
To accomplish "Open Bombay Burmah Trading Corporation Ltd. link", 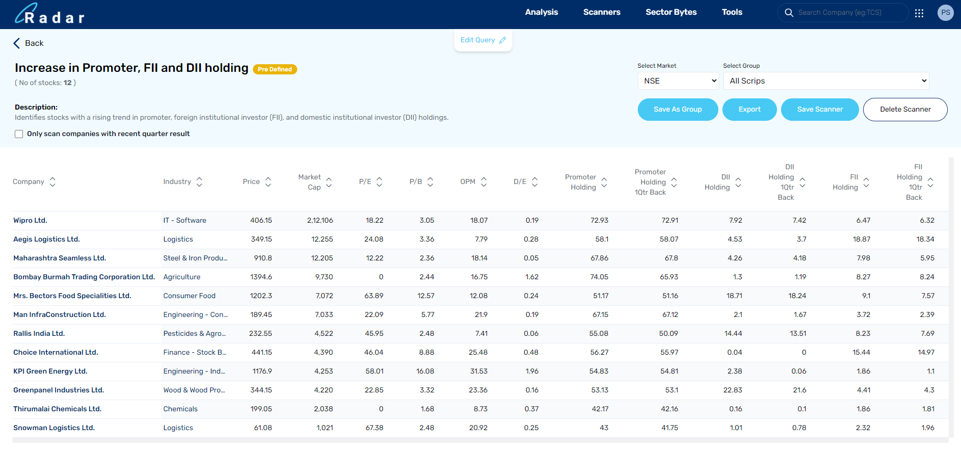I will point(84,277).
